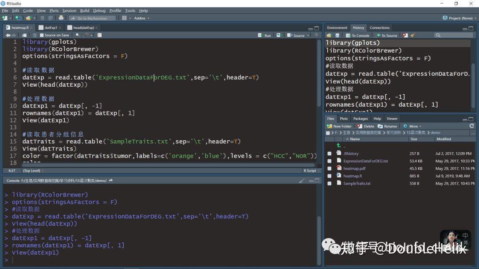Switch to the Connections tab
The width and height of the screenshot is (479, 269).
pos(379,27)
